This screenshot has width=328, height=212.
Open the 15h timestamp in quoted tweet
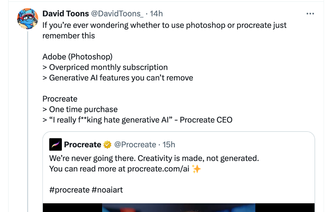tap(169, 144)
